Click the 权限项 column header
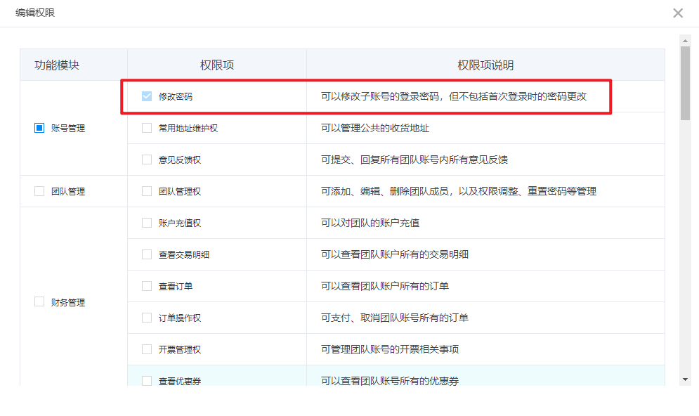Screen dimensions: 699x416 (x=216, y=65)
